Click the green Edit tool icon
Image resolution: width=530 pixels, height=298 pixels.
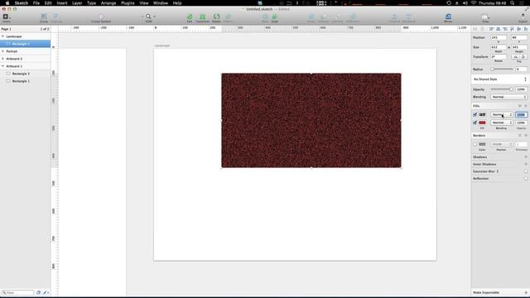pos(190,17)
